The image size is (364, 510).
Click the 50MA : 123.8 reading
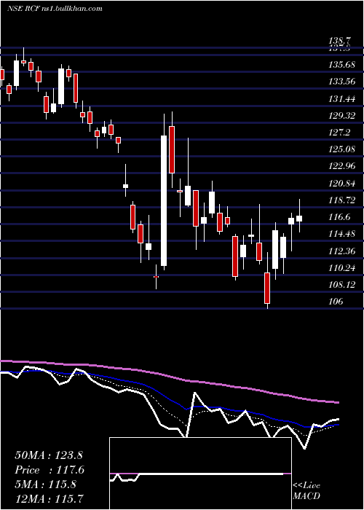coord(50,455)
